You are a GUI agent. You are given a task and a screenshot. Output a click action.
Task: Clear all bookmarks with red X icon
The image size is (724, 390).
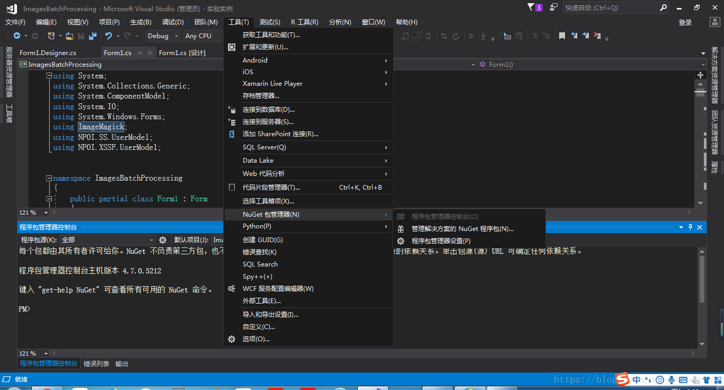(597, 36)
